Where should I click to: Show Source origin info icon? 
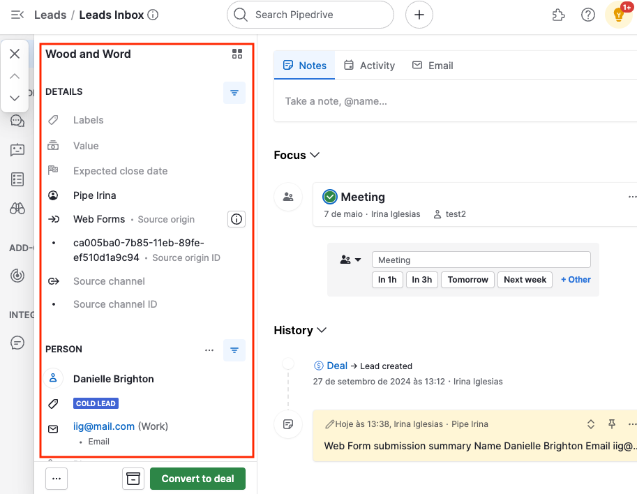[x=237, y=219]
